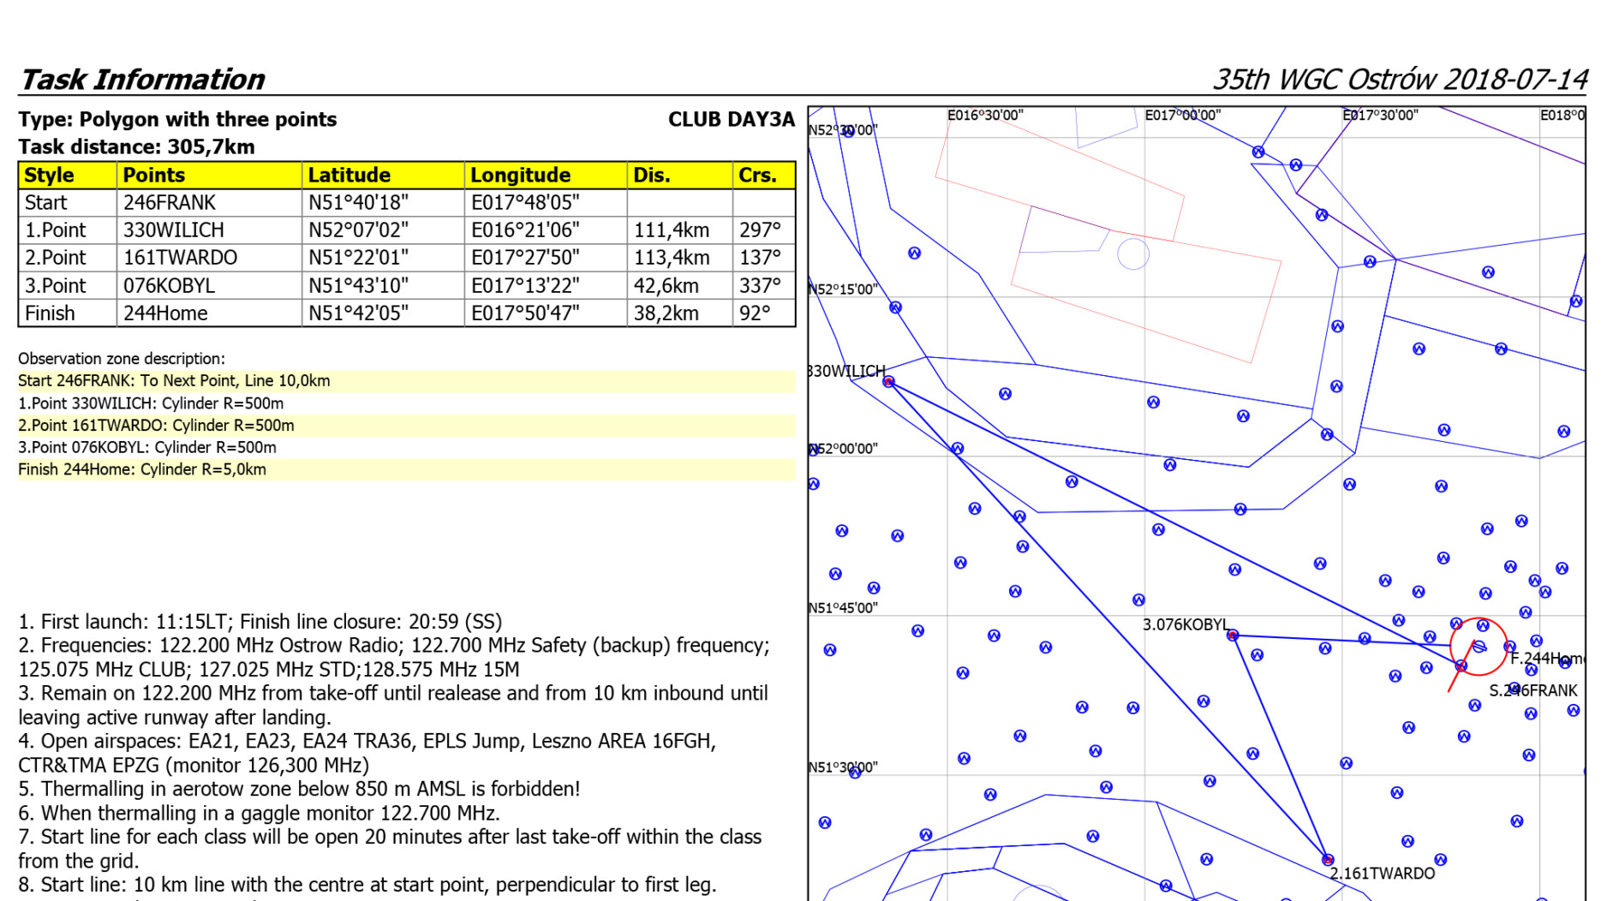Click the 330WILICH turnpoint marker on map
1607x901 pixels.
click(x=889, y=382)
